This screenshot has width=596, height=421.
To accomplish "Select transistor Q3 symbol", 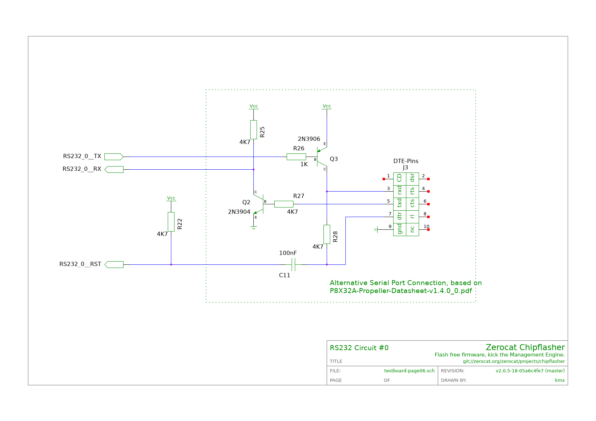I will pyautogui.click(x=321, y=157).
